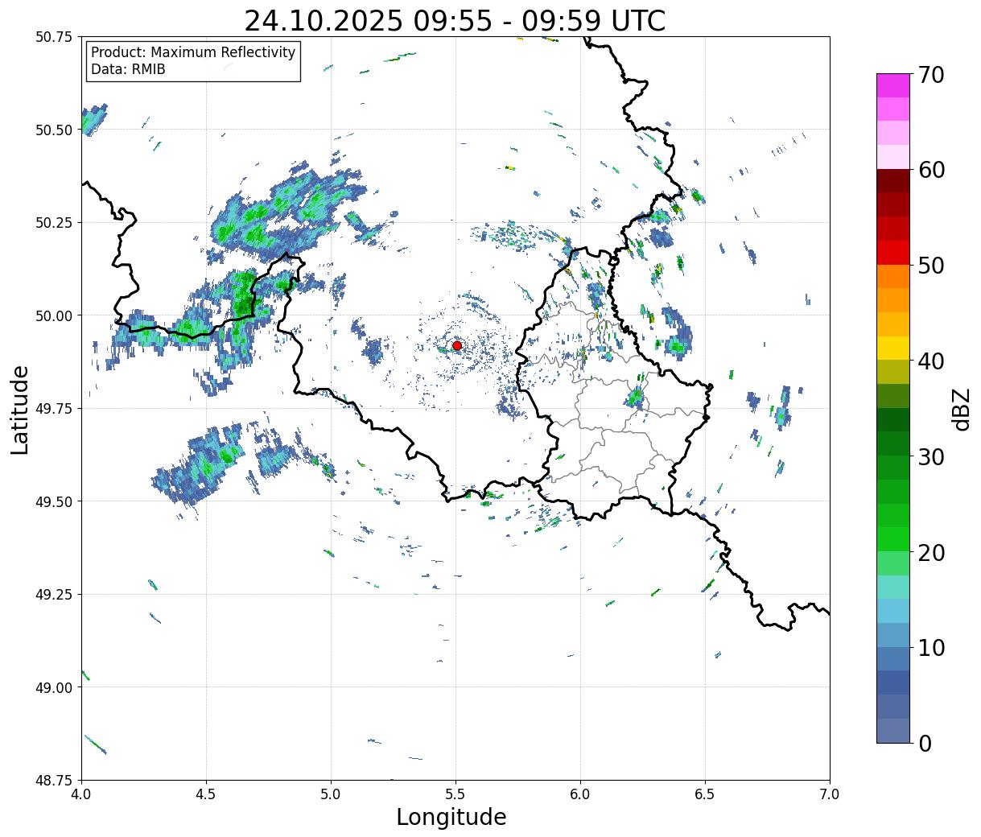Click the latitude tick label 49.50
981x837 pixels.
(54, 501)
